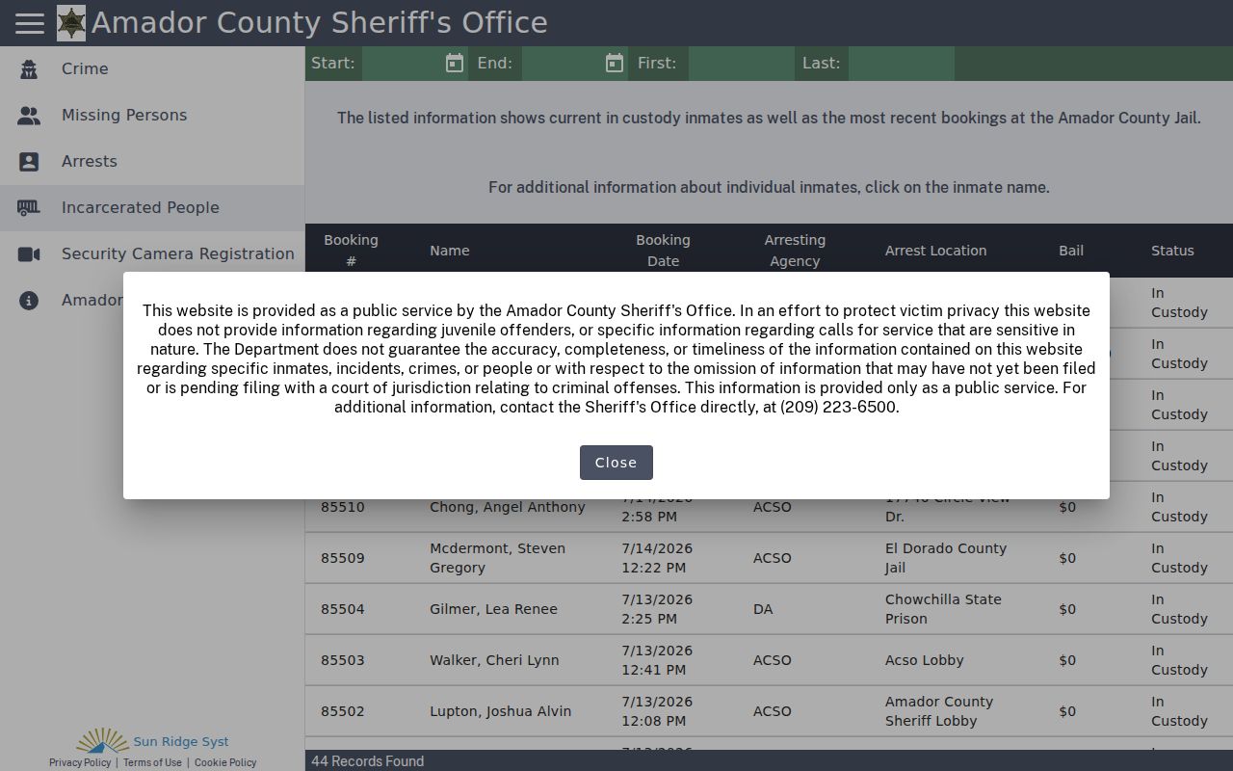Click the sheriff star badge logo
1233x771 pixels.
(x=71, y=23)
